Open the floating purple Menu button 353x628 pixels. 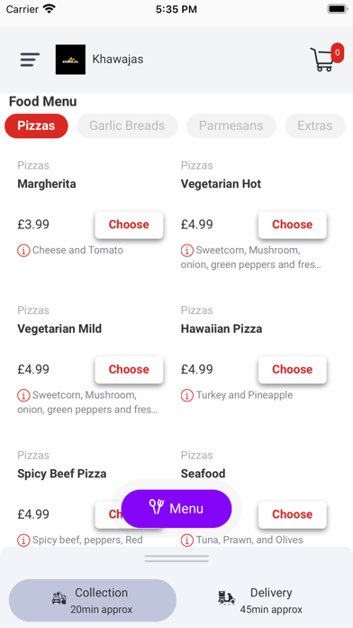(176, 508)
